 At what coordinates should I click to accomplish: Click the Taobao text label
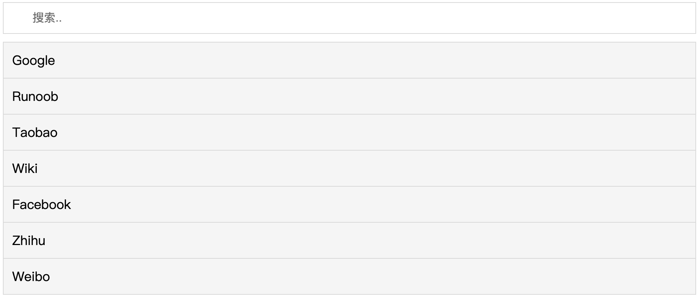[35, 133]
